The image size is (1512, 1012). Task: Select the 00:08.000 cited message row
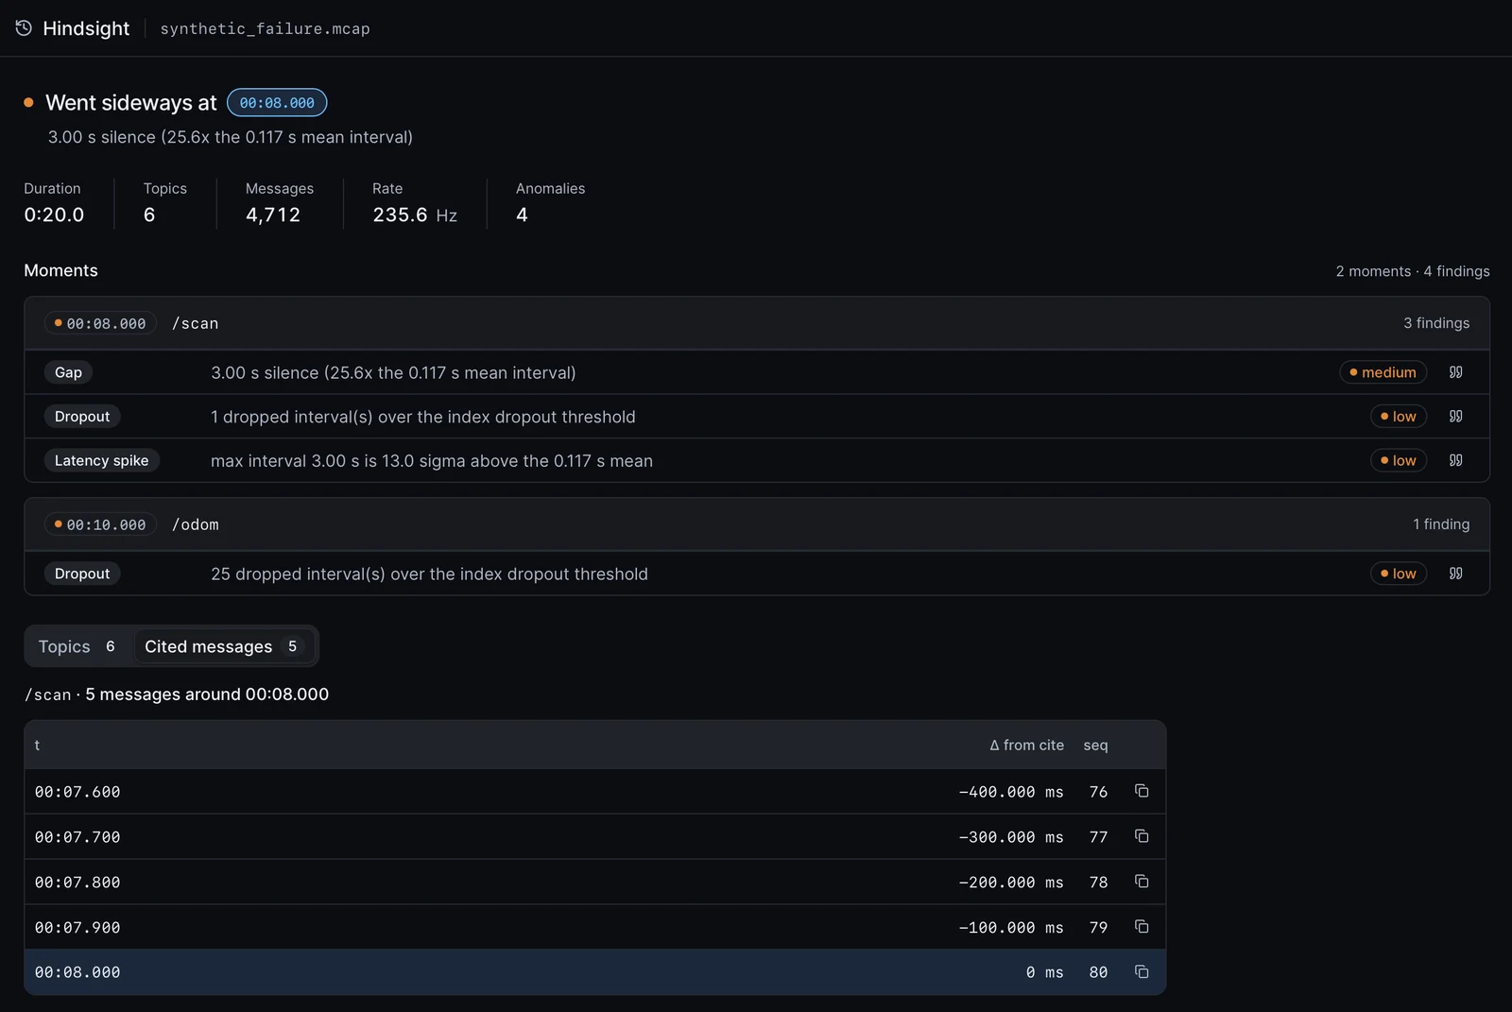click(x=595, y=972)
